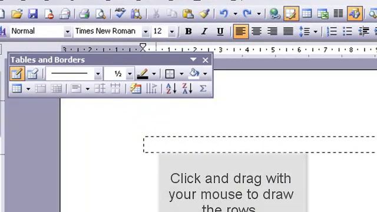This screenshot has width=377, height=212.
Task: Click Distribute Rows Evenly icon
Action: 100,89
